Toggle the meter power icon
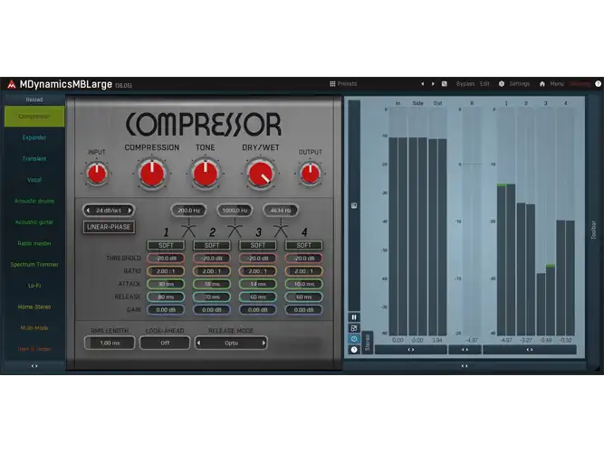Screen dimensions: 604x452 [x=354, y=339]
